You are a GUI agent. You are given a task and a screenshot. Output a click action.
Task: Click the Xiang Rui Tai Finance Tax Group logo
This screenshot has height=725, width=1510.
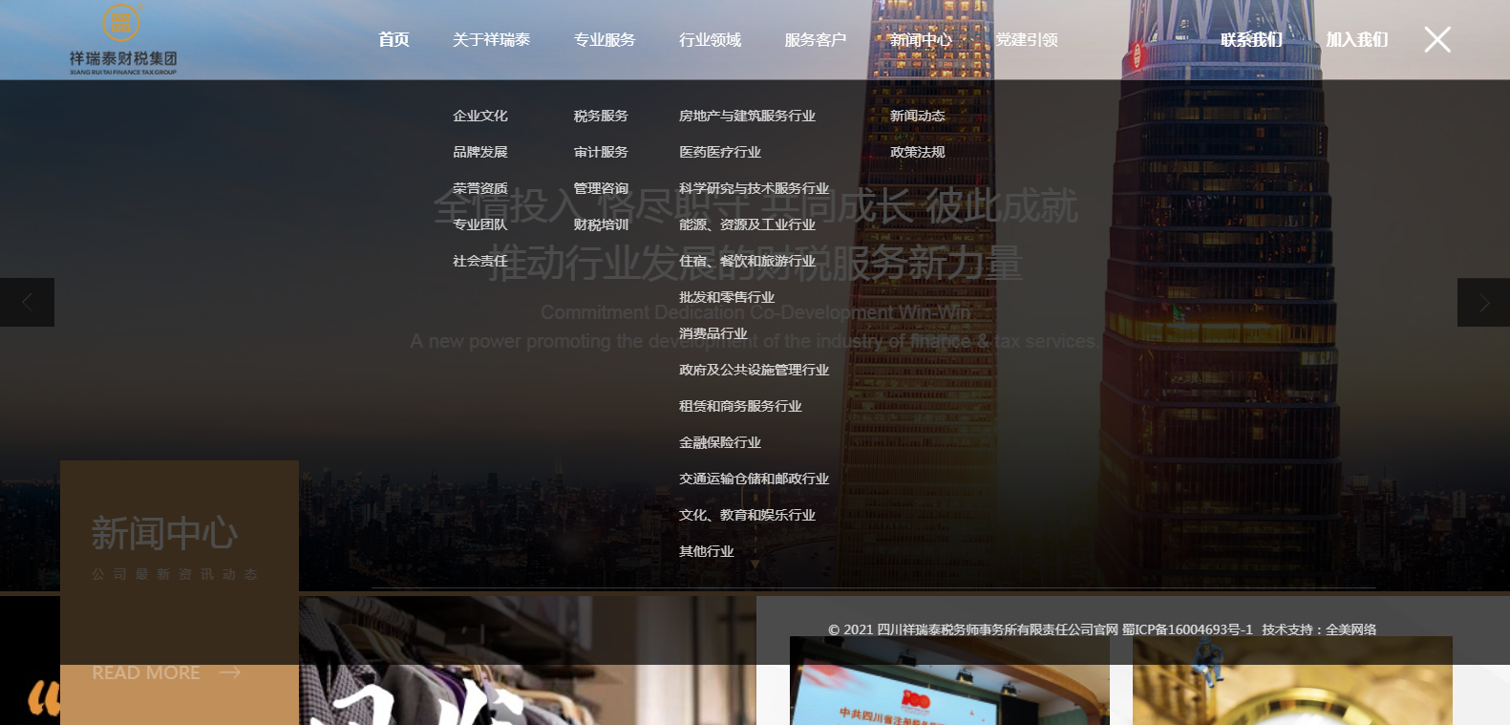122,39
